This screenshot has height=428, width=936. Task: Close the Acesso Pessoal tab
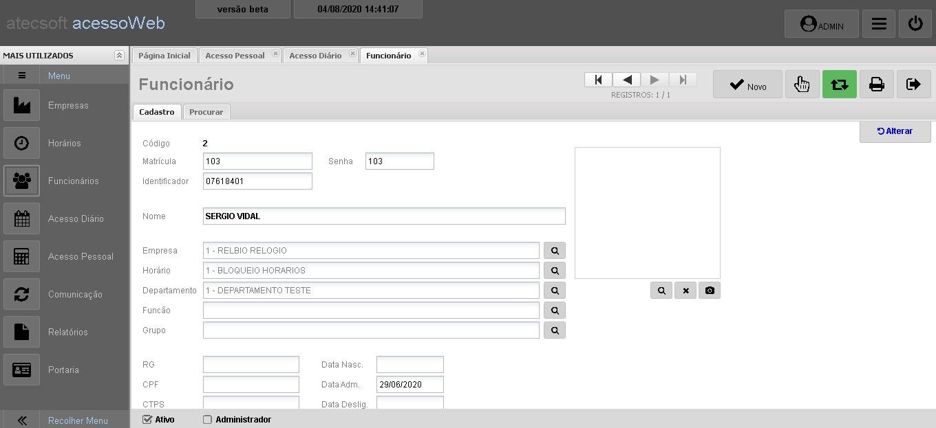(275, 54)
